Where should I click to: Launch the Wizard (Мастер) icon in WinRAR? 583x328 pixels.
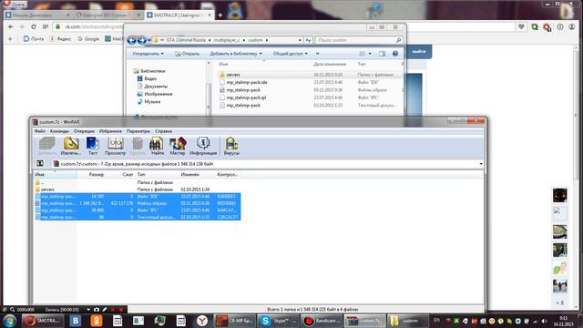coord(178,146)
